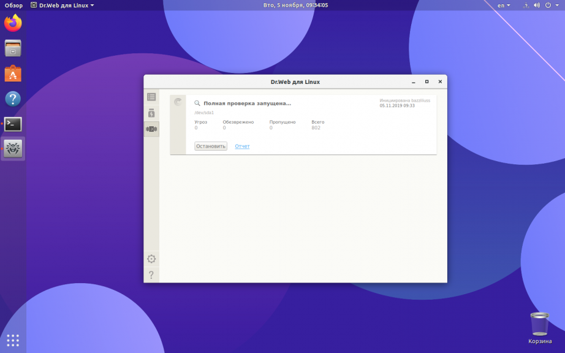The image size is (565, 353).
Task: Open the Files manager dock icon
Action: (13, 48)
